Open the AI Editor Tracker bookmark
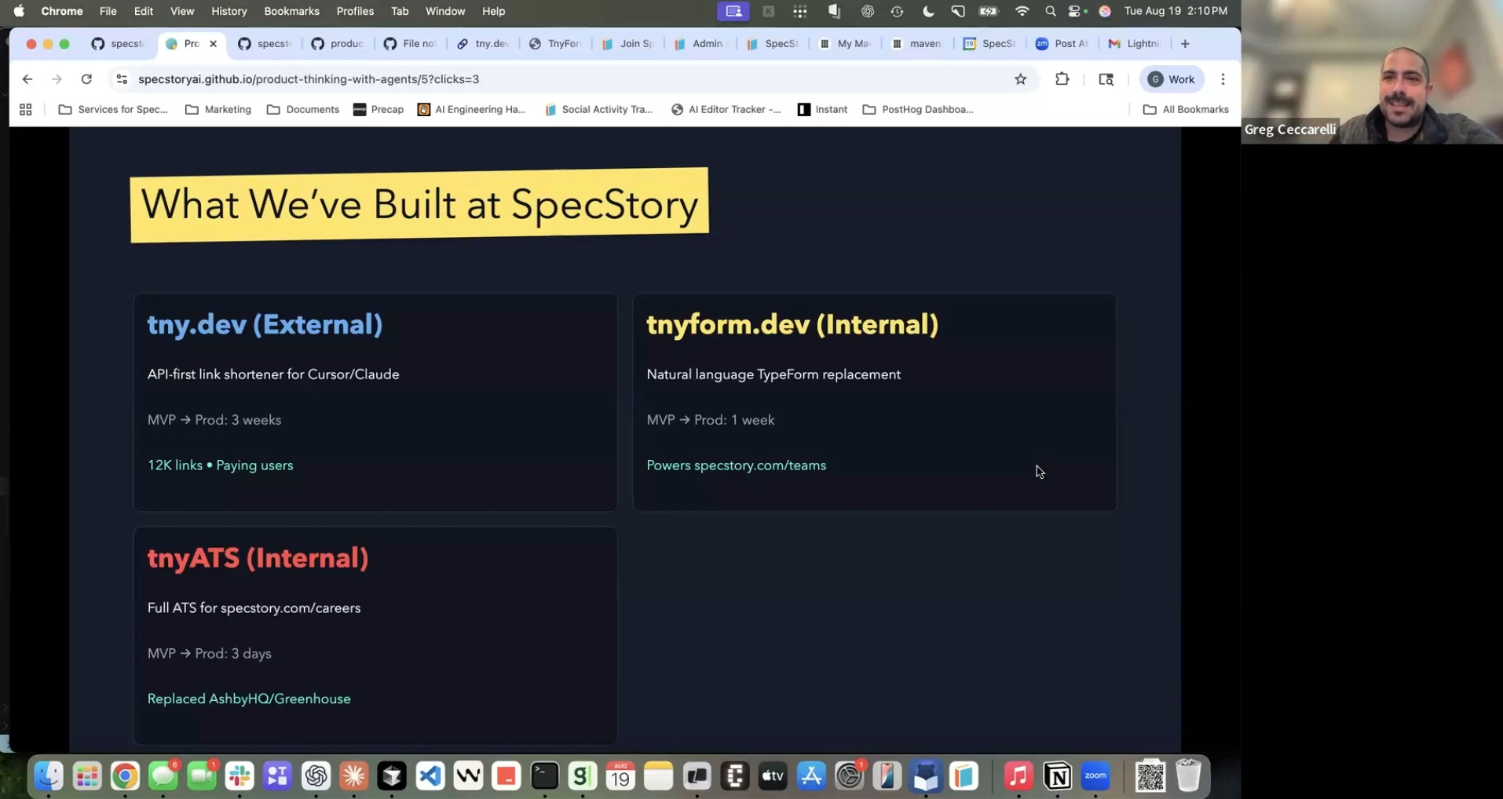The height and width of the screenshot is (799, 1503). 726,110
